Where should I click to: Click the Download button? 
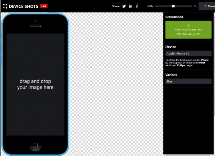click(x=207, y=6)
